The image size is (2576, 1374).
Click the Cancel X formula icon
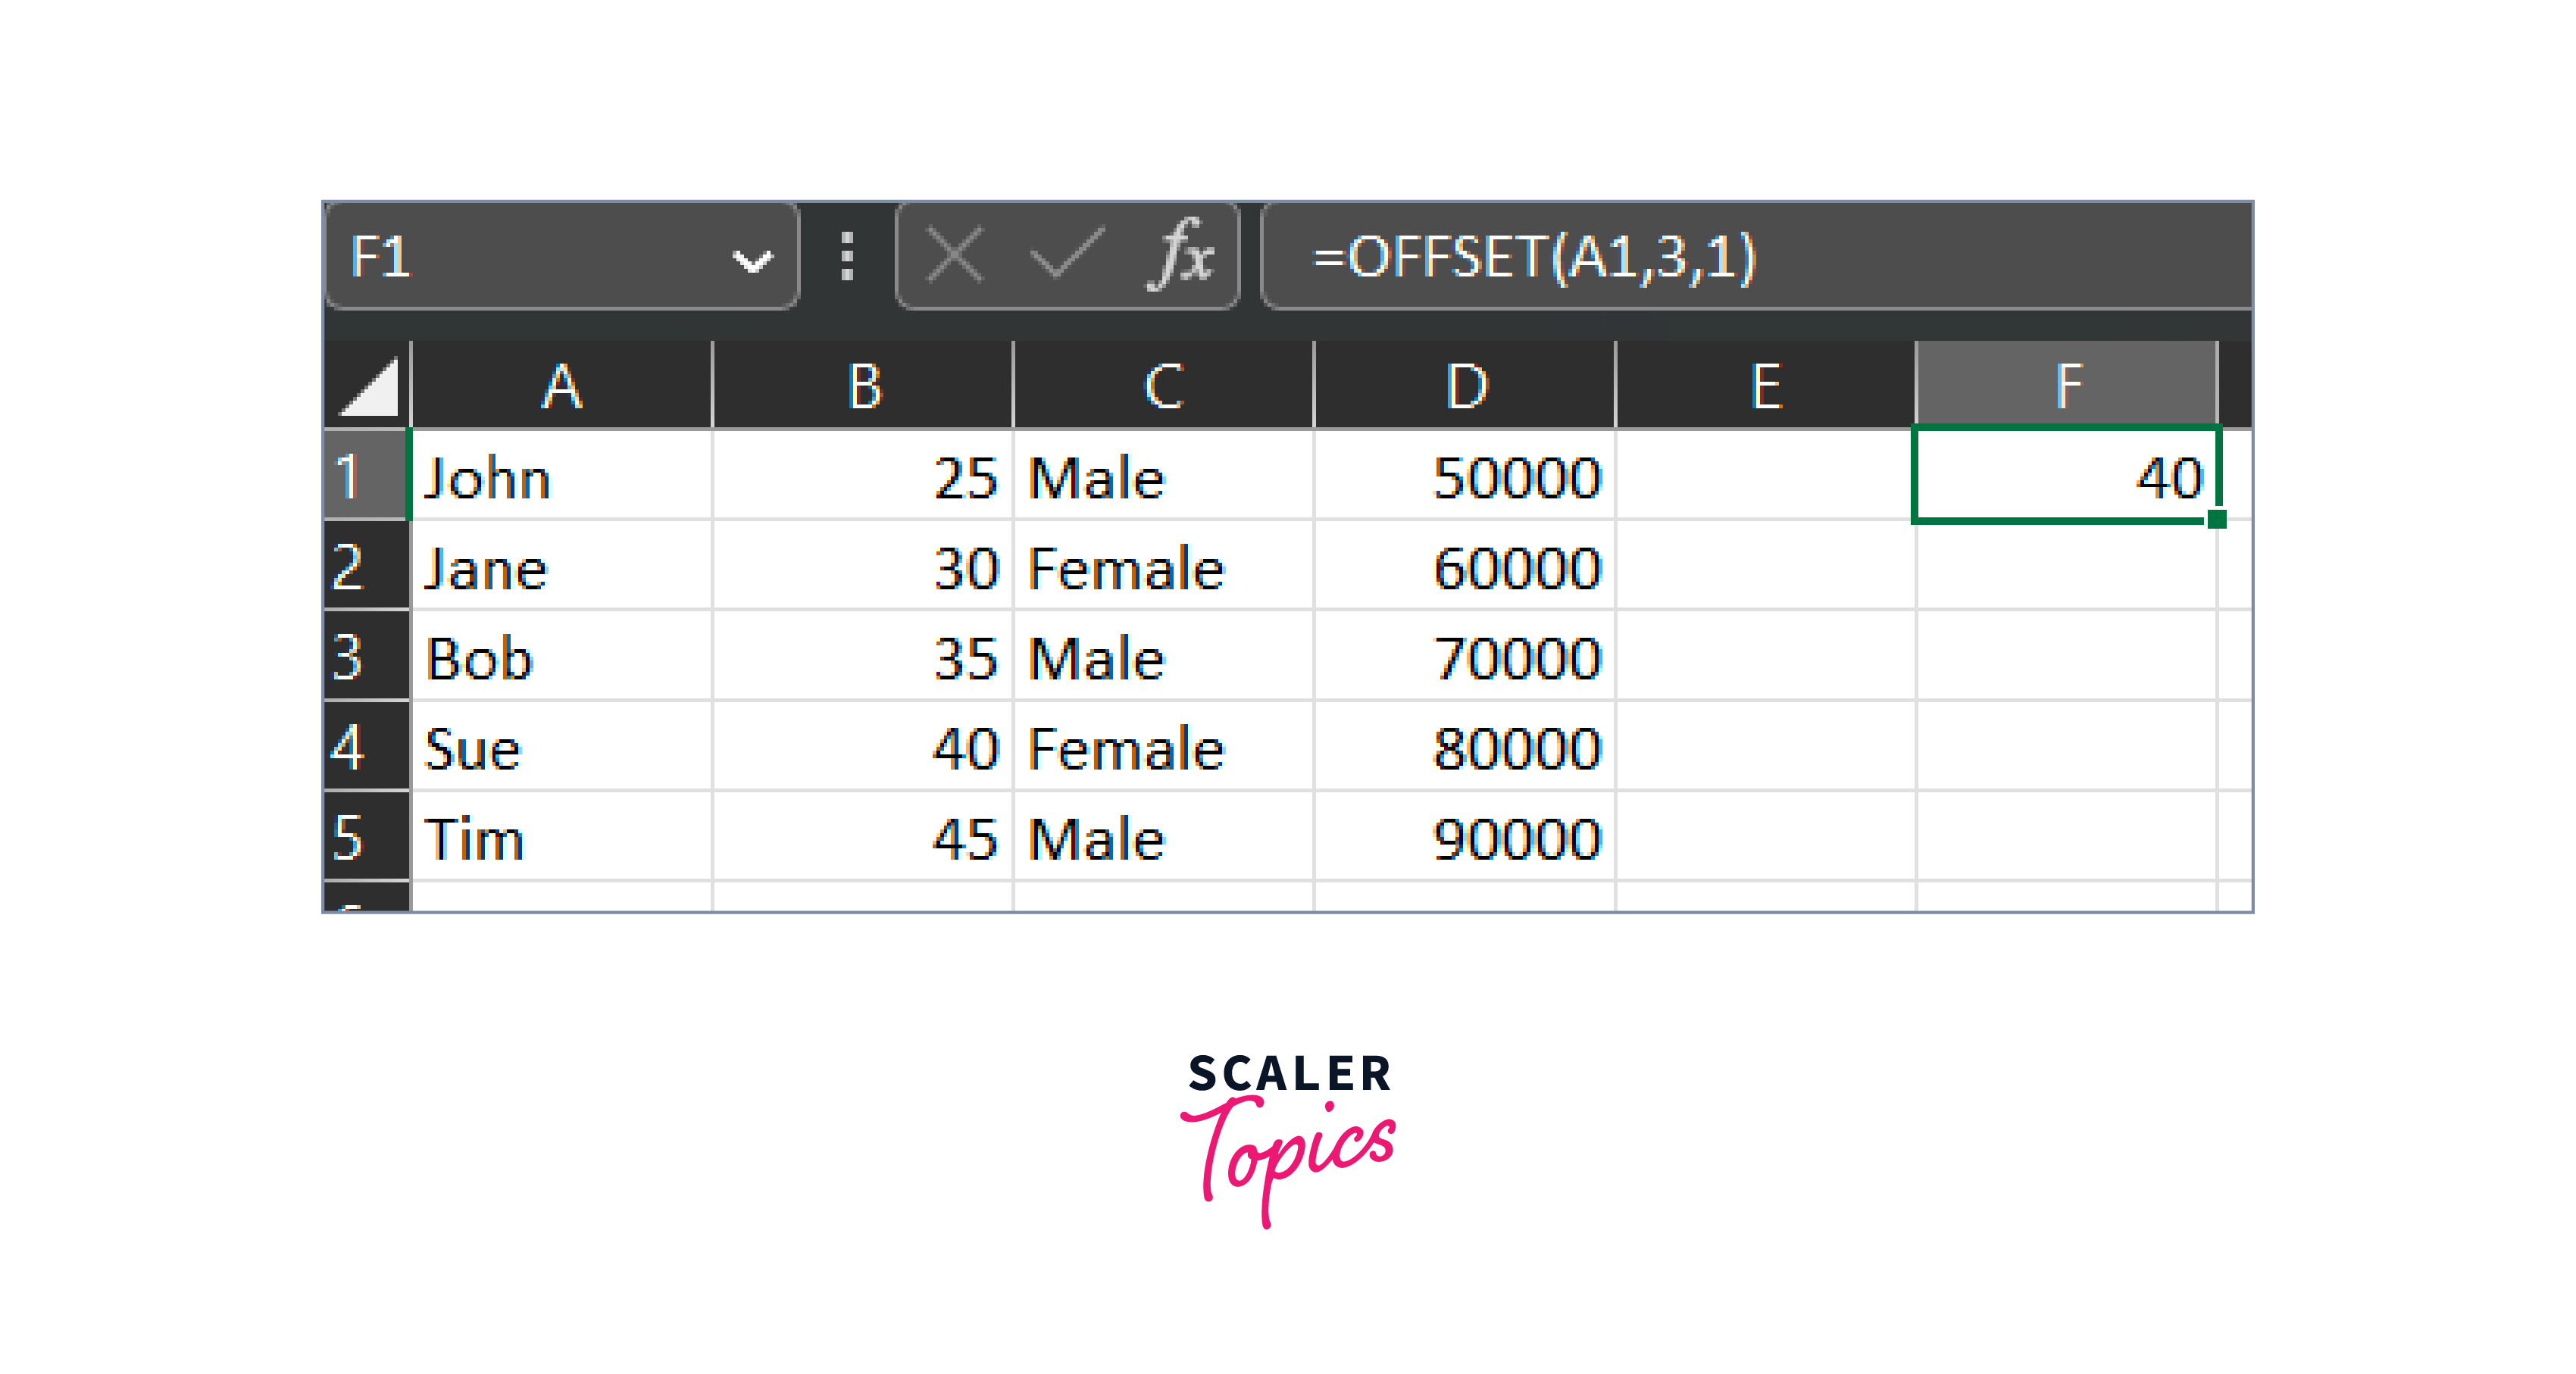[x=954, y=256]
